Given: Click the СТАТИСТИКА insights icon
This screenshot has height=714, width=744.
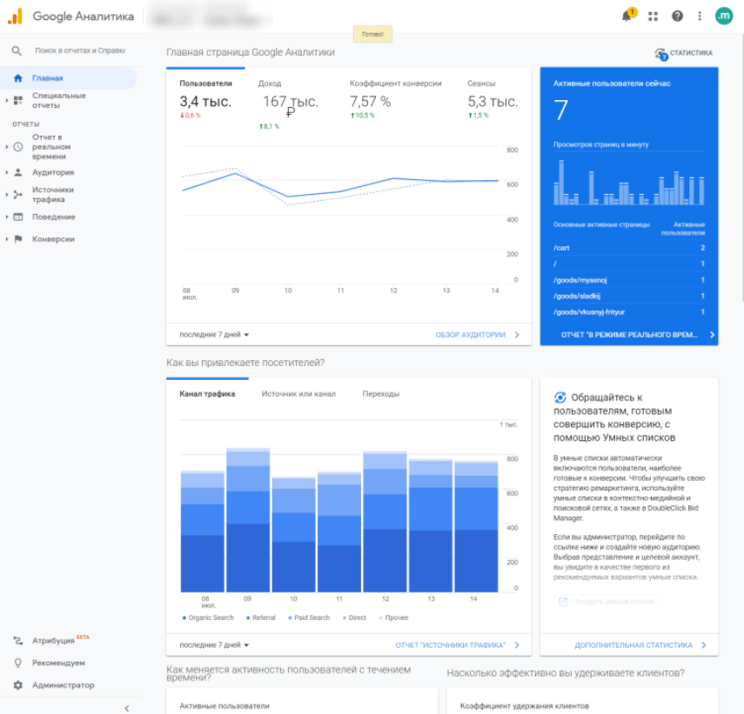Looking at the screenshot, I should 661,54.
